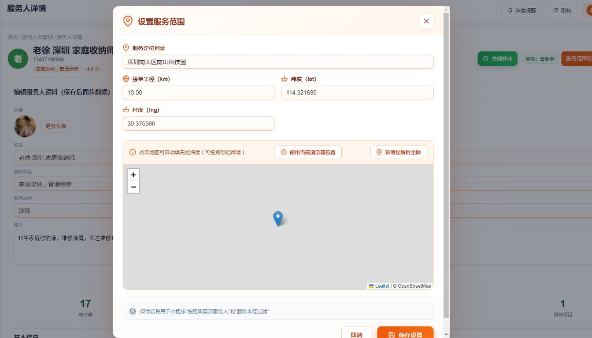This screenshot has width=592, height=338.
Task: Click the location pin icon in dialog title
Action: coord(128,21)
